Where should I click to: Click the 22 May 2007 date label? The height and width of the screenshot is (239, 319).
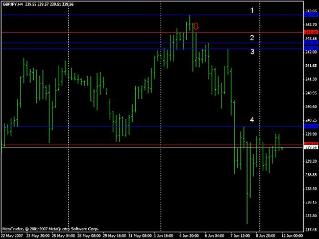12,236
